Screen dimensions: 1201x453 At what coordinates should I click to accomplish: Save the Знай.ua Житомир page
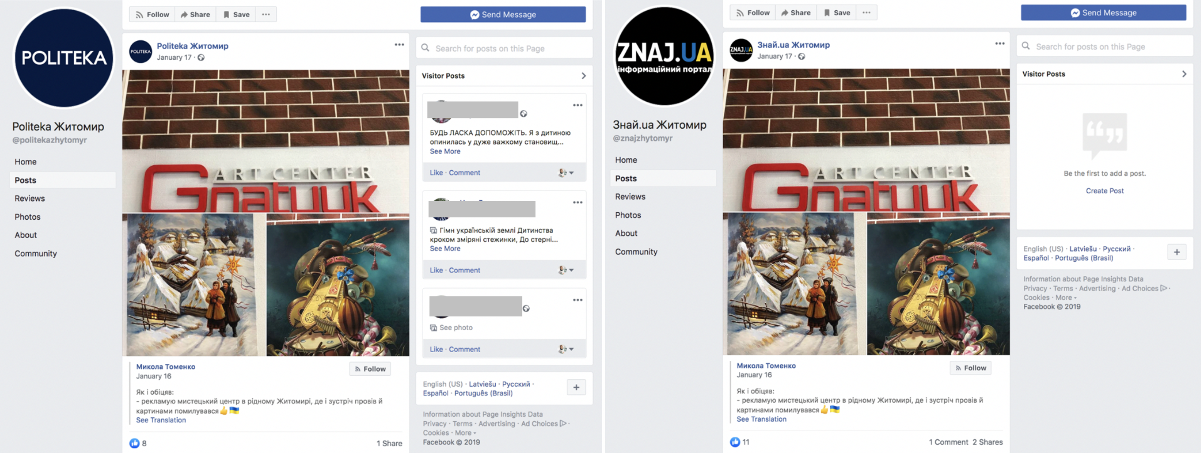tap(837, 12)
